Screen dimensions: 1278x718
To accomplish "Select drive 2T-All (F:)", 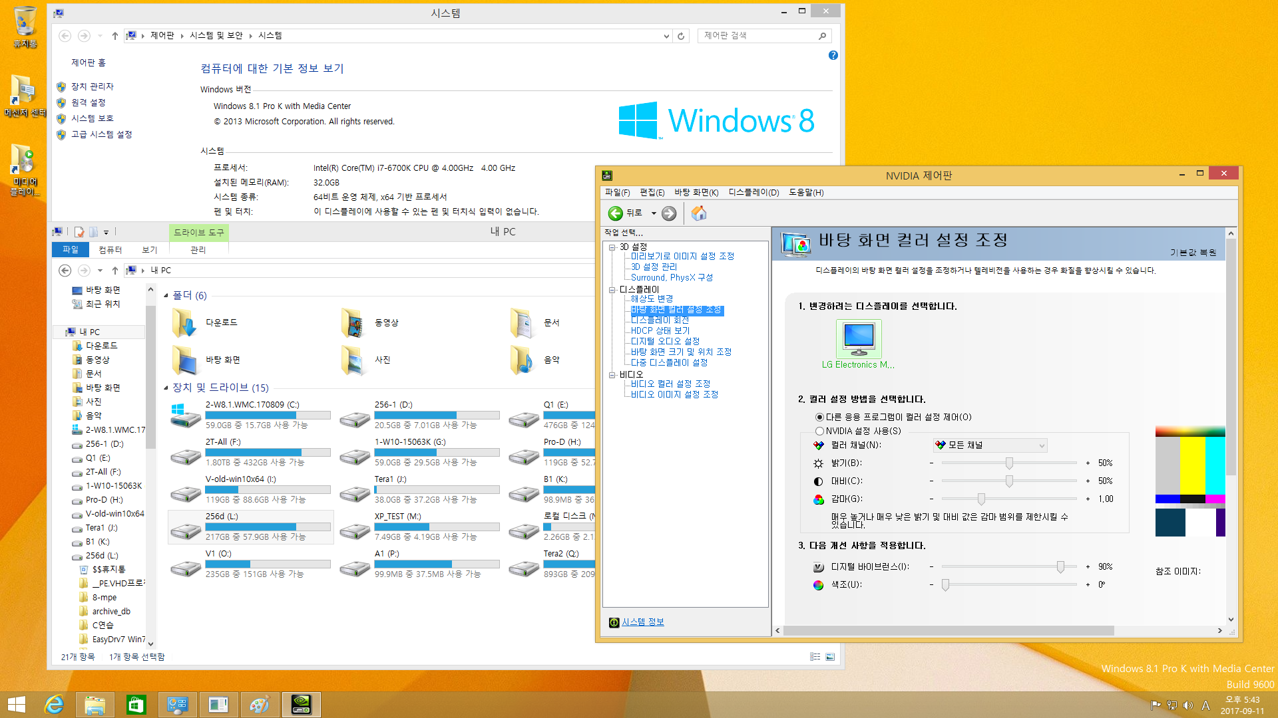I will pyautogui.click(x=251, y=452).
